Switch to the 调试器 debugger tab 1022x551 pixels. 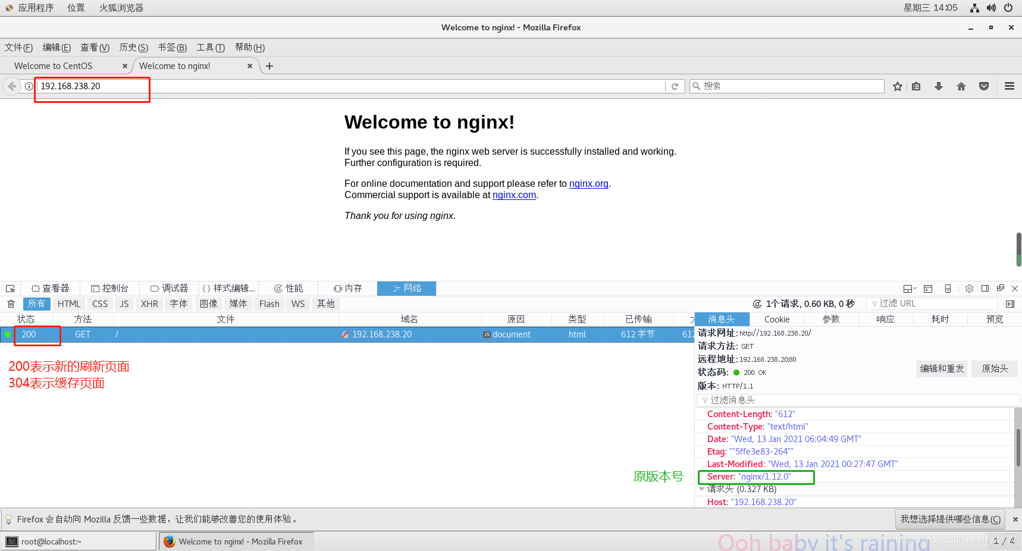[169, 289]
